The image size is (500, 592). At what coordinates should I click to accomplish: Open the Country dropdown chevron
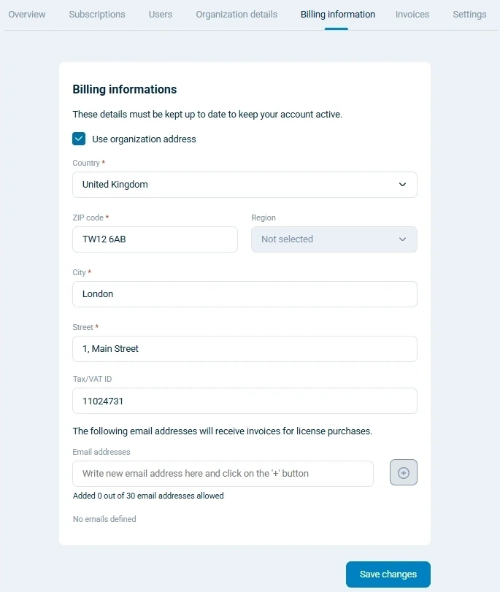click(x=402, y=185)
